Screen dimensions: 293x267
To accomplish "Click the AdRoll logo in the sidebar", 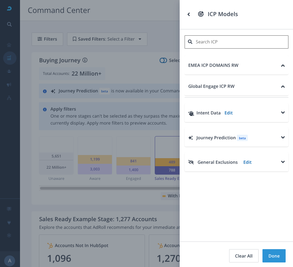I will tap(9, 9).
